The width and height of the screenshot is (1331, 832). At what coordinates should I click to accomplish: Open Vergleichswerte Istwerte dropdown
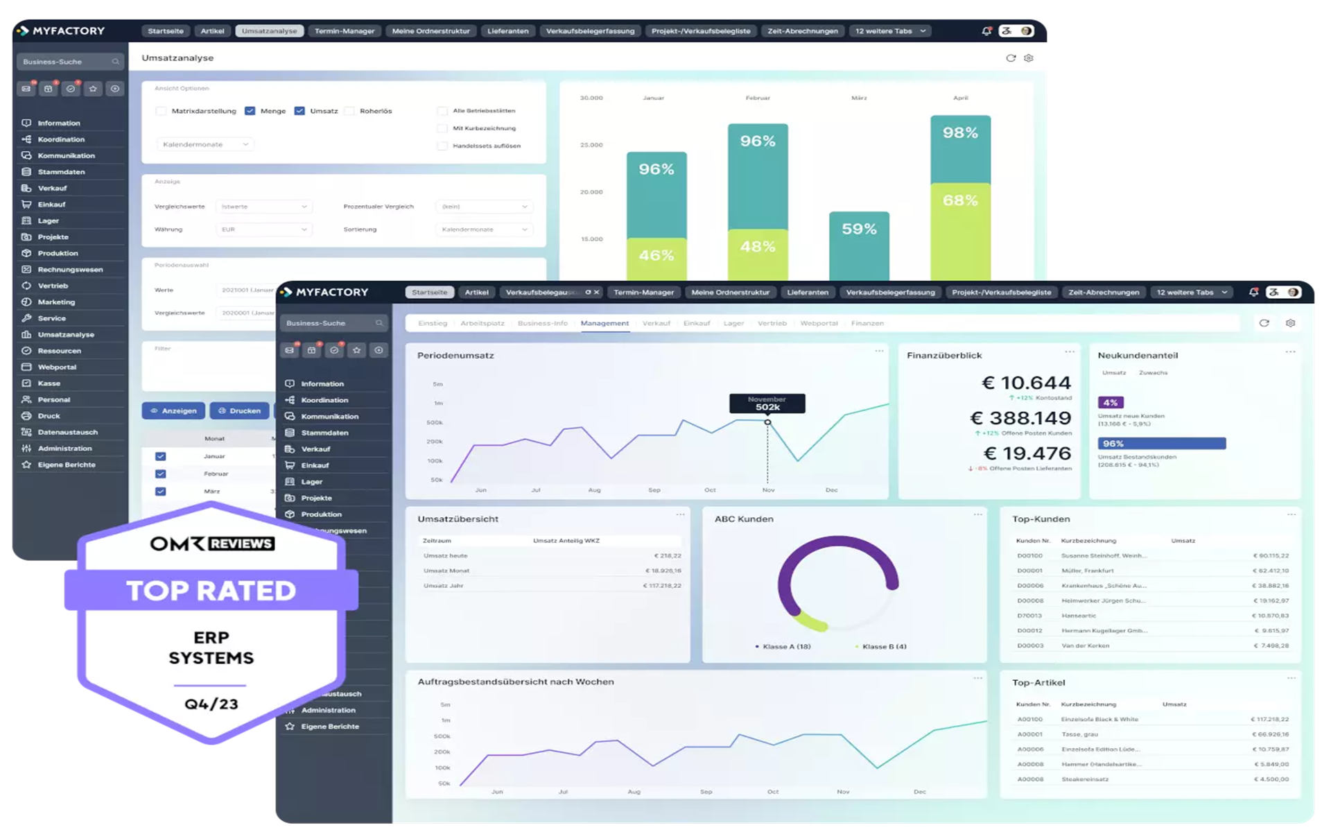[x=264, y=207]
